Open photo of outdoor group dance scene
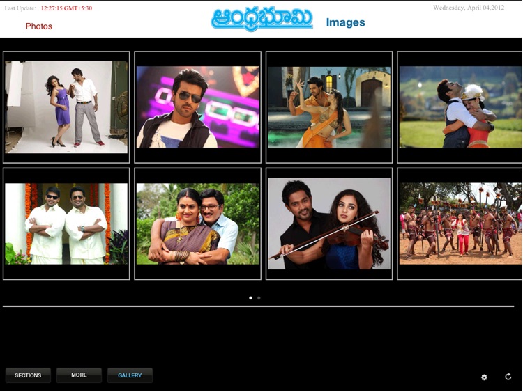Image resolution: width=523 pixels, height=392 pixels. (x=460, y=224)
